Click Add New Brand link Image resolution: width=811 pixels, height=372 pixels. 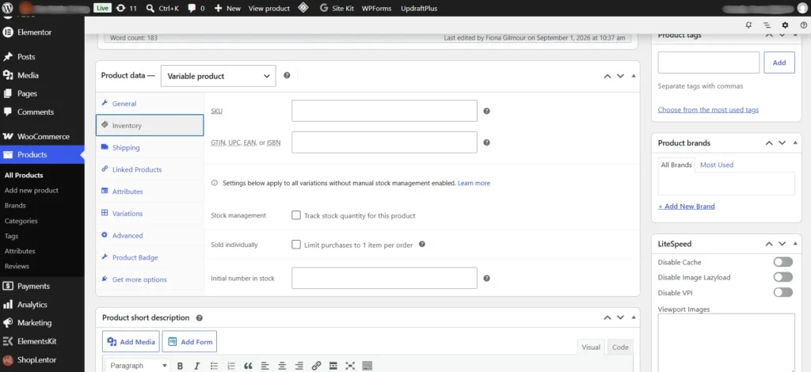pyautogui.click(x=687, y=206)
